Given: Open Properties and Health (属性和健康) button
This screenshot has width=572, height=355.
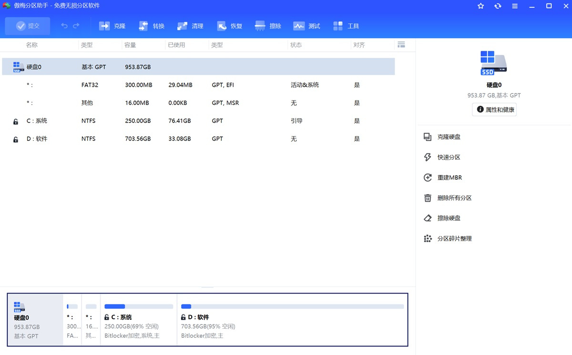Looking at the screenshot, I should [x=494, y=110].
